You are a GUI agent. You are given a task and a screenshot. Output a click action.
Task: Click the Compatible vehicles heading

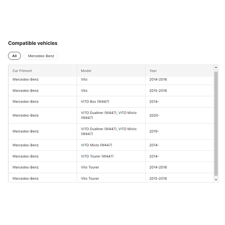click(x=33, y=43)
